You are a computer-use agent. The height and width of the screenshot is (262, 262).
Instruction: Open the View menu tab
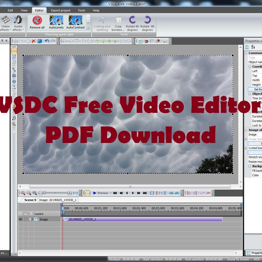[x=24, y=10]
